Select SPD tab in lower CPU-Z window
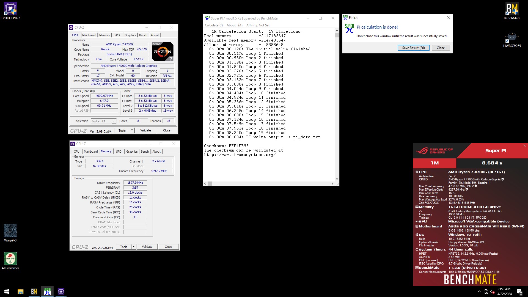 tap(119, 152)
